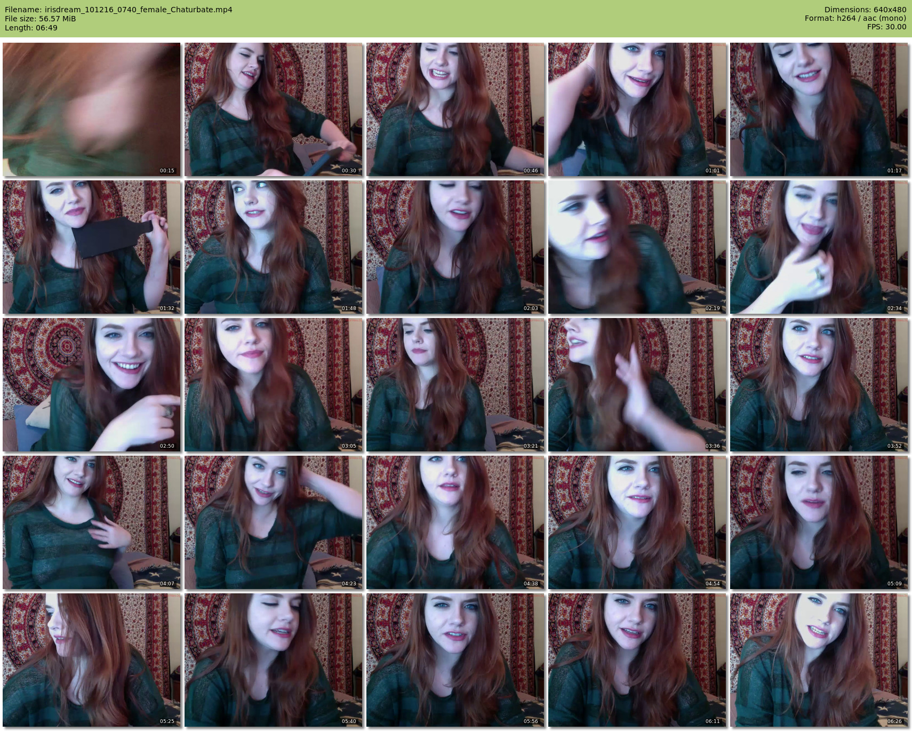Click the 'Format: h264 / aac (mono)' line
912x731 pixels.
855,18
